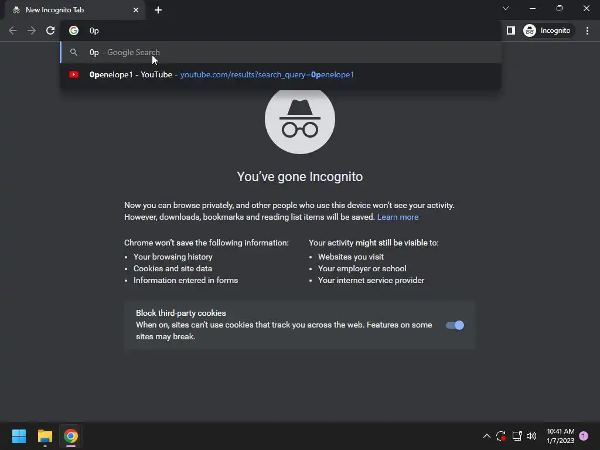Viewport: 600px width, 450px height.
Task: Click the Google logo in address bar
Action: pyautogui.click(x=74, y=30)
